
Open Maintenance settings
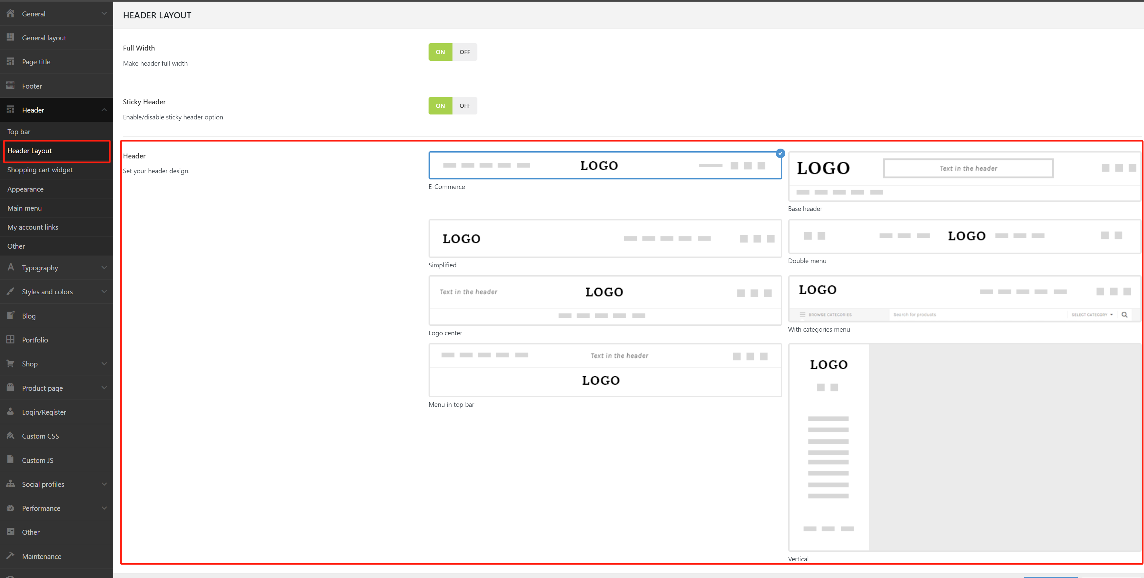point(41,556)
